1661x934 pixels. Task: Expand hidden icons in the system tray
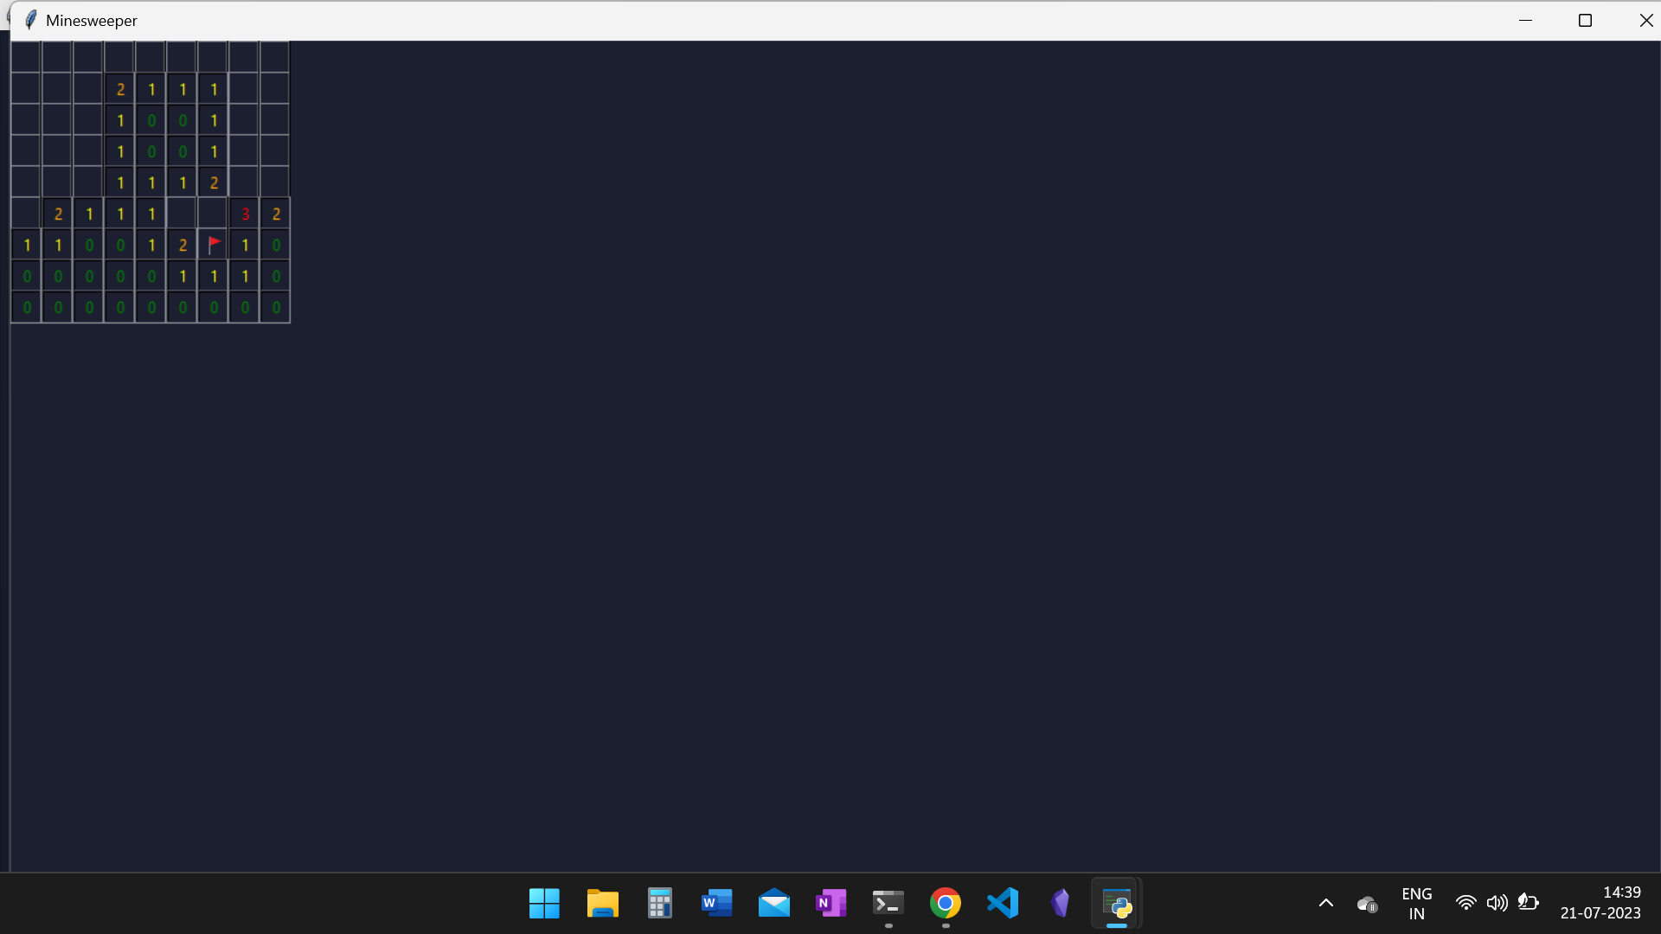coord(1325,903)
